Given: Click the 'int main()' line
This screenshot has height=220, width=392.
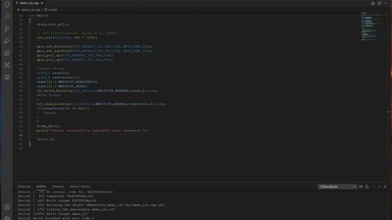Looking at the screenshot, I should click(39, 15).
